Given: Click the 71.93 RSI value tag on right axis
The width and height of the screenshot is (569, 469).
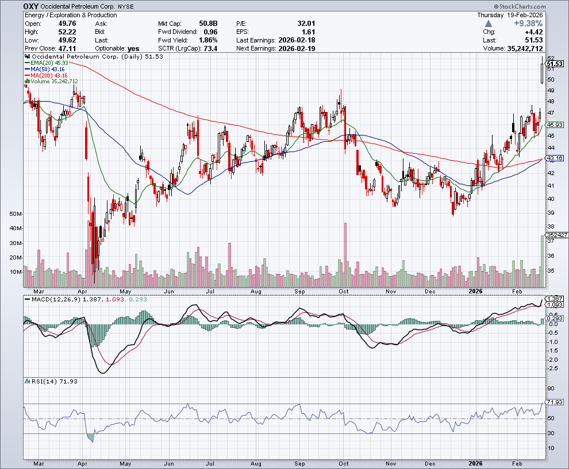Looking at the screenshot, I should tap(555, 402).
